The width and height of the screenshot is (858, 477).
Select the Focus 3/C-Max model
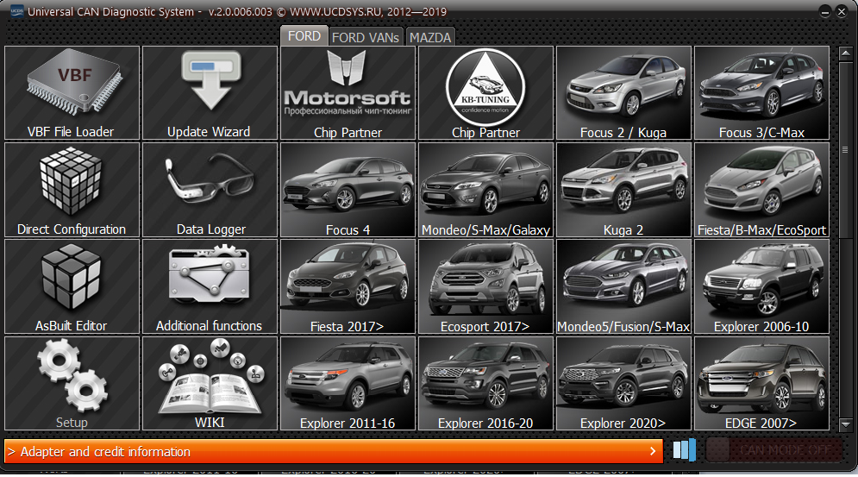click(761, 92)
